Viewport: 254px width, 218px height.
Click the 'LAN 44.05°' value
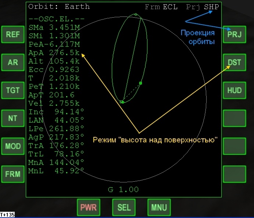coord(56,120)
